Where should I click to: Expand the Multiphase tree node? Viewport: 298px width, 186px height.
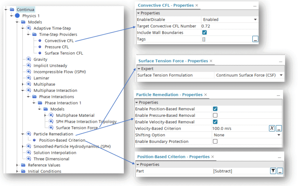(x=23, y=84)
